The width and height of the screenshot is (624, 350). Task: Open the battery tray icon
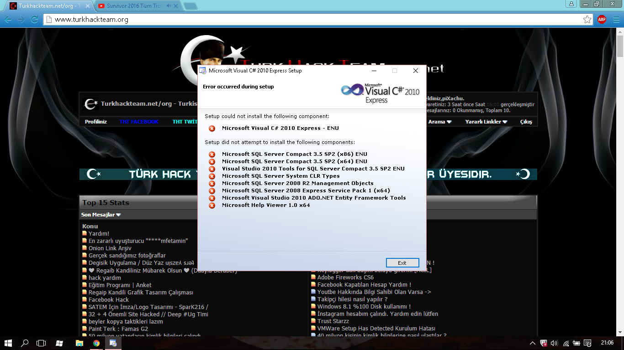(576, 343)
